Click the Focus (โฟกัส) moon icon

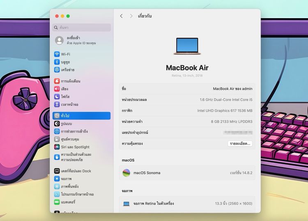click(57, 97)
